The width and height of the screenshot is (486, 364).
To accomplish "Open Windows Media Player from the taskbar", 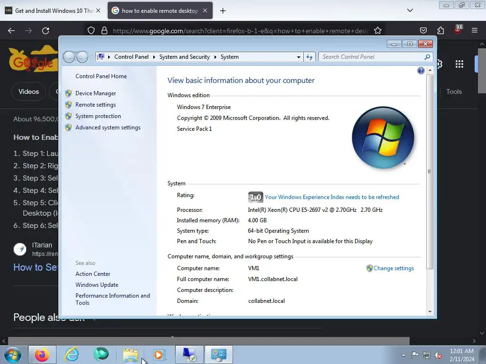I will pyautogui.click(x=159, y=355).
